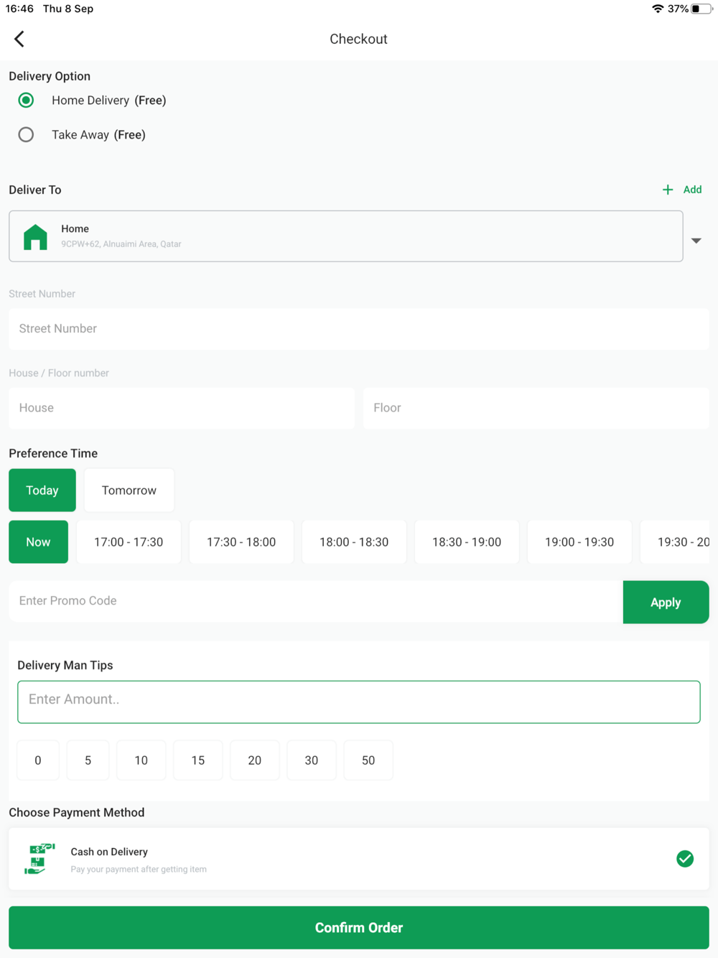
Task: Click the plus icon beside Add
Action: [x=668, y=190]
